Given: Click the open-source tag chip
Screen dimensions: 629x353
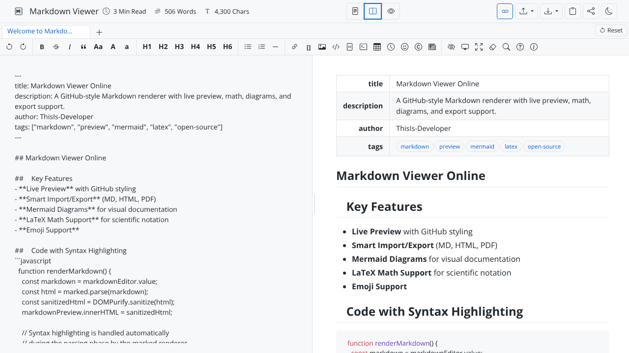Looking at the screenshot, I should pos(544,147).
